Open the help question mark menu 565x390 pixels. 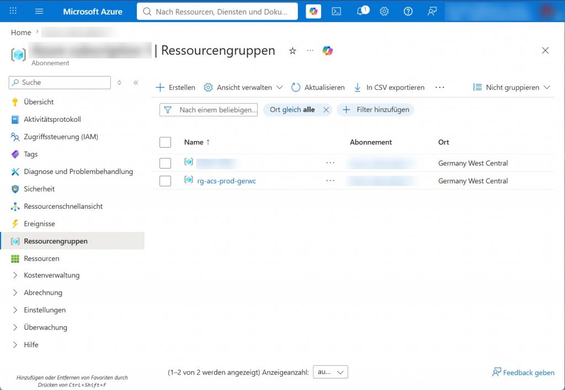point(408,12)
